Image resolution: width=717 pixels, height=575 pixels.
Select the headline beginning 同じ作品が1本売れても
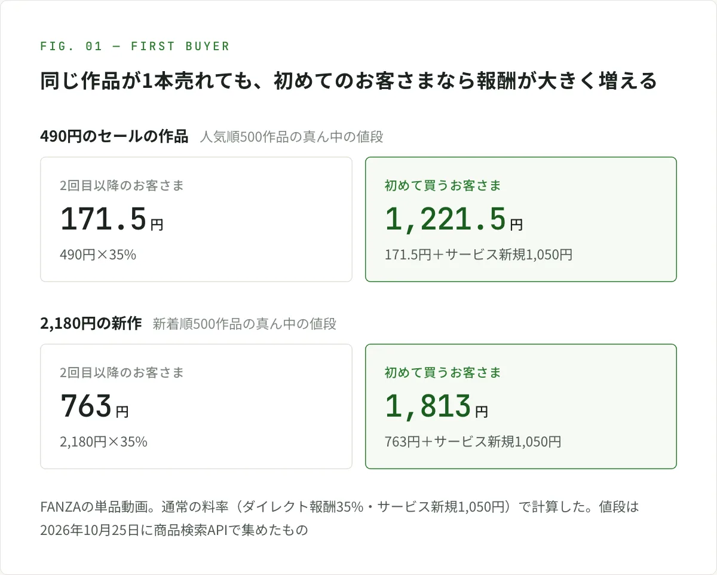tap(348, 81)
